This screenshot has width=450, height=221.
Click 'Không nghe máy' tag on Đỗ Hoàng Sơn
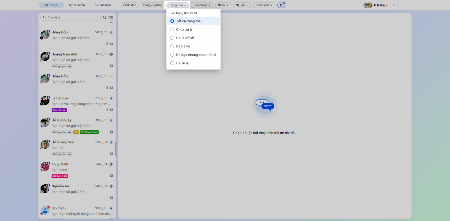tap(62, 154)
